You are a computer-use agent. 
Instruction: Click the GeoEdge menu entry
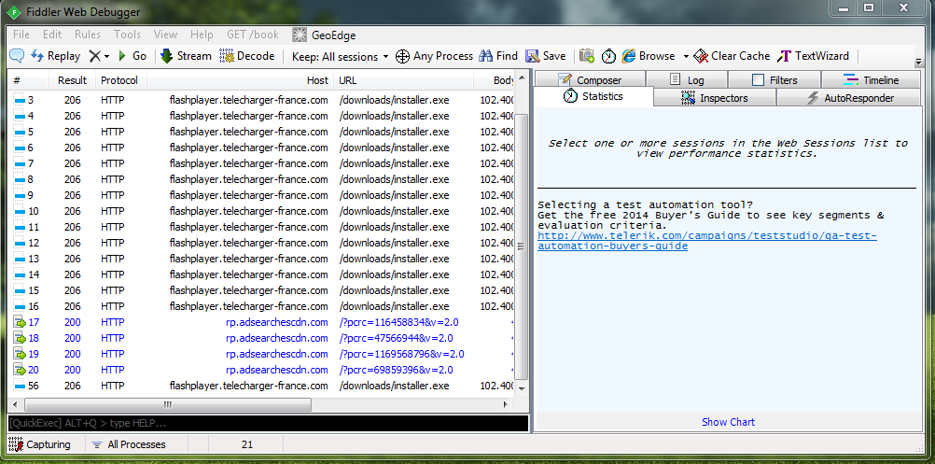coord(325,35)
